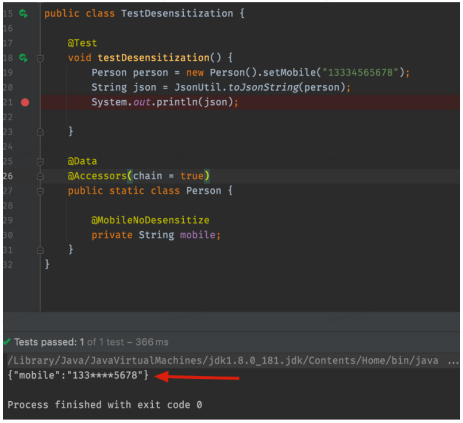Remove the breakpoint on line 21
This screenshot has height=423, width=463.
[x=25, y=102]
